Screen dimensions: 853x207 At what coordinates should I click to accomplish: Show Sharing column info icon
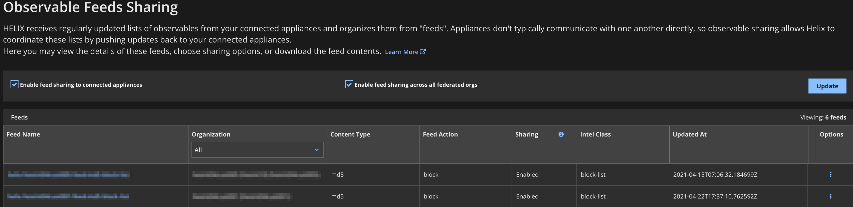(x=561, y=134)
